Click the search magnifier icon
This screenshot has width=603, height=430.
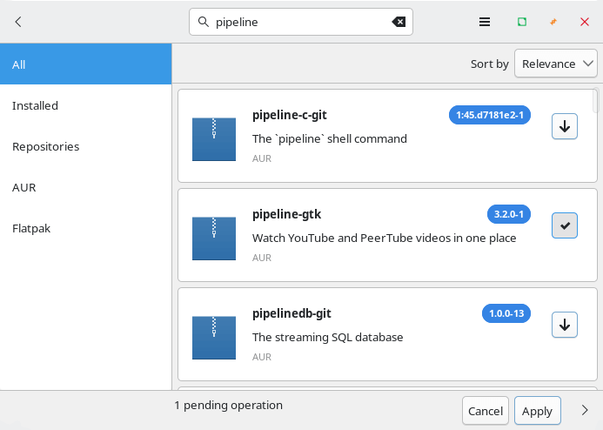click(x=204, y=22)
